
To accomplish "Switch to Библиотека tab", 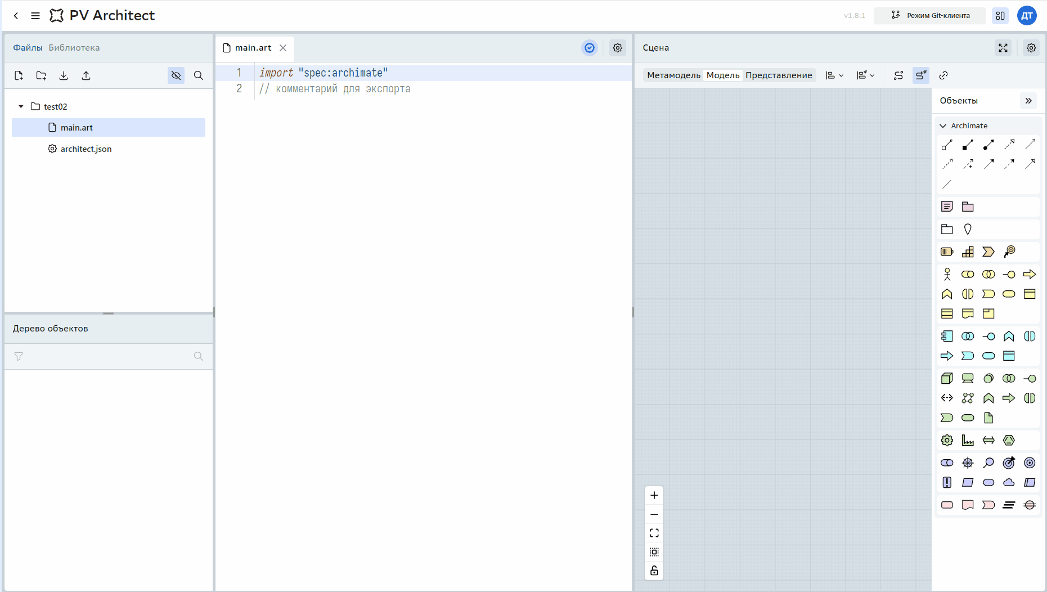I will coord(74,48).
